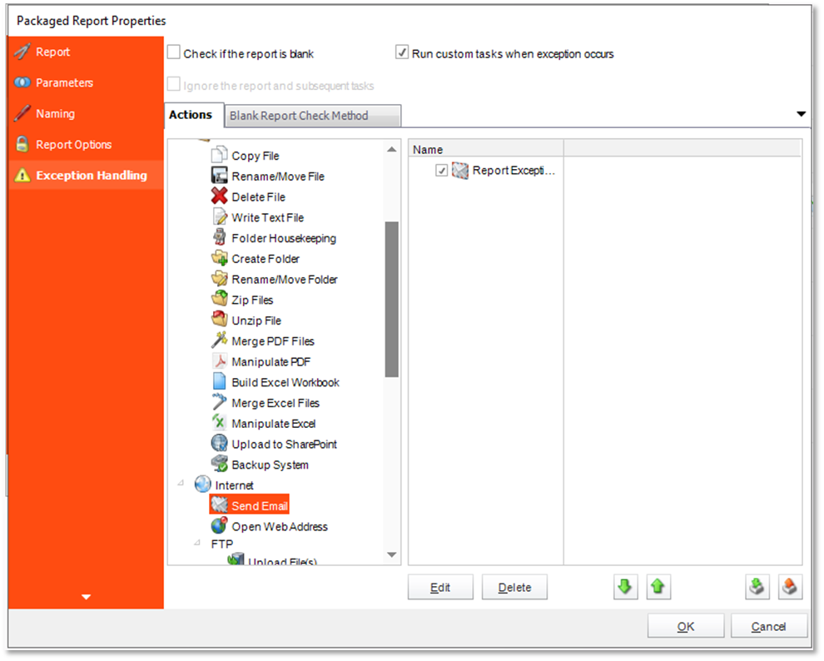The height and width of the screenshot is (661, 824).
Task: Move task up with green up arrow
Action: pos(658,587)
